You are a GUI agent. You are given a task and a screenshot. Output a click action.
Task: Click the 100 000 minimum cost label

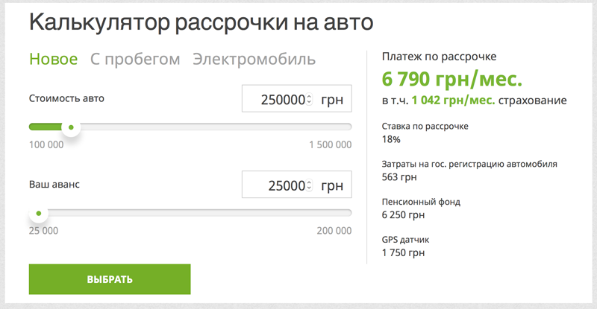(48, 144)
